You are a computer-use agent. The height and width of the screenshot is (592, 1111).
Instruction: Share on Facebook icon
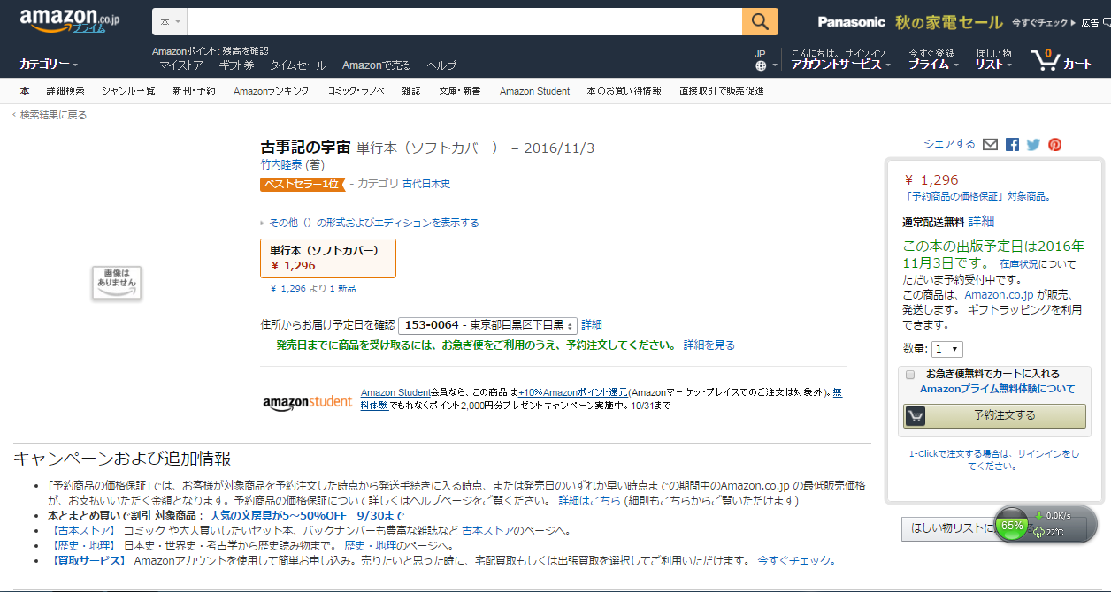(1012, 144)
